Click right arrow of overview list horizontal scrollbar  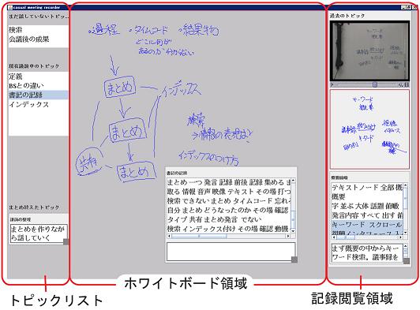tap(401, 237)
